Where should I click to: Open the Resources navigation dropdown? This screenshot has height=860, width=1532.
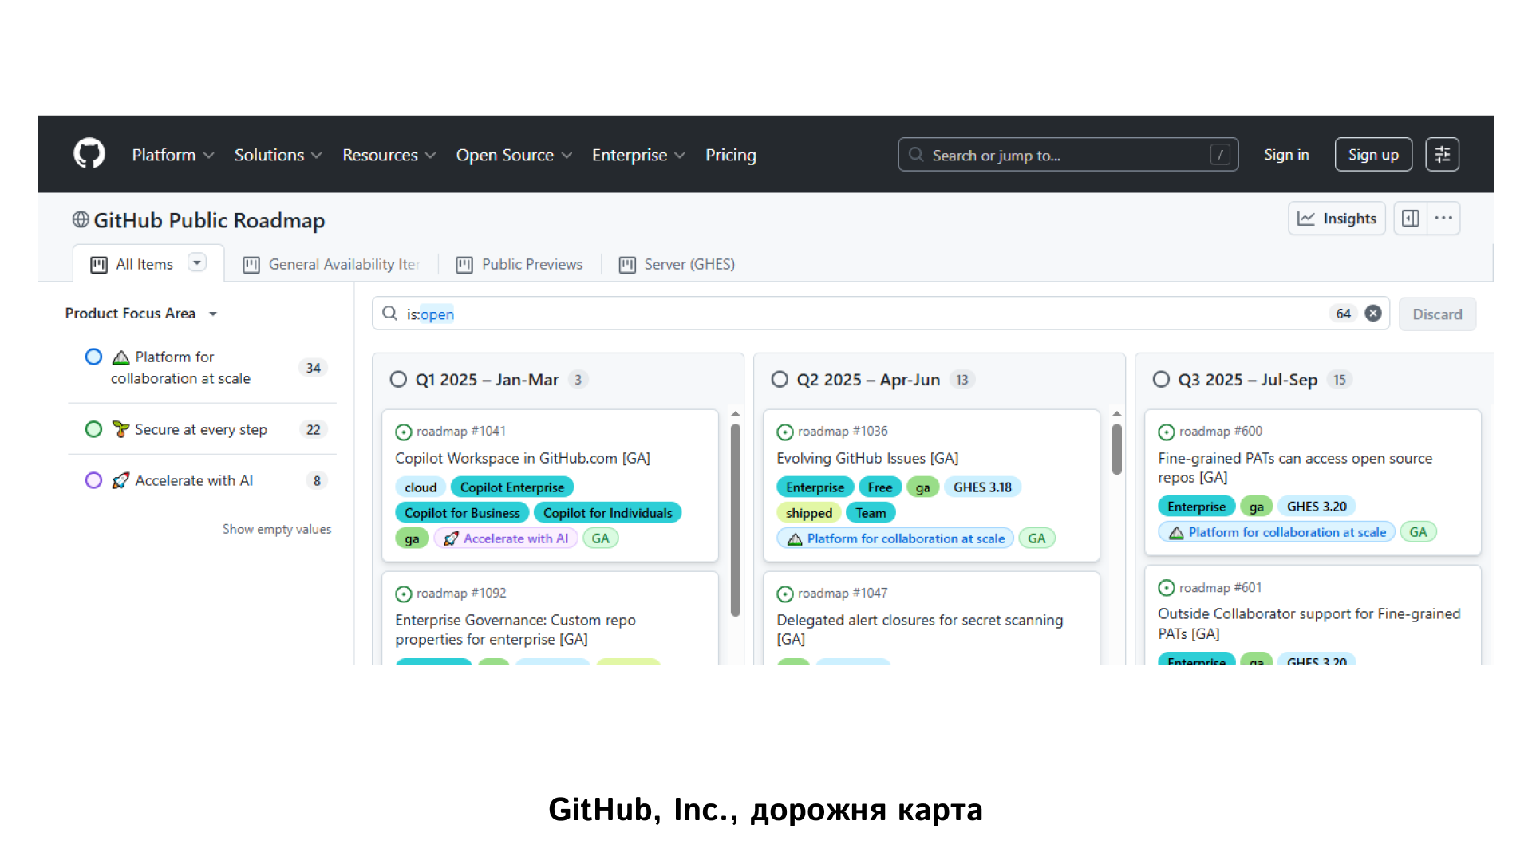pos(389,155)
